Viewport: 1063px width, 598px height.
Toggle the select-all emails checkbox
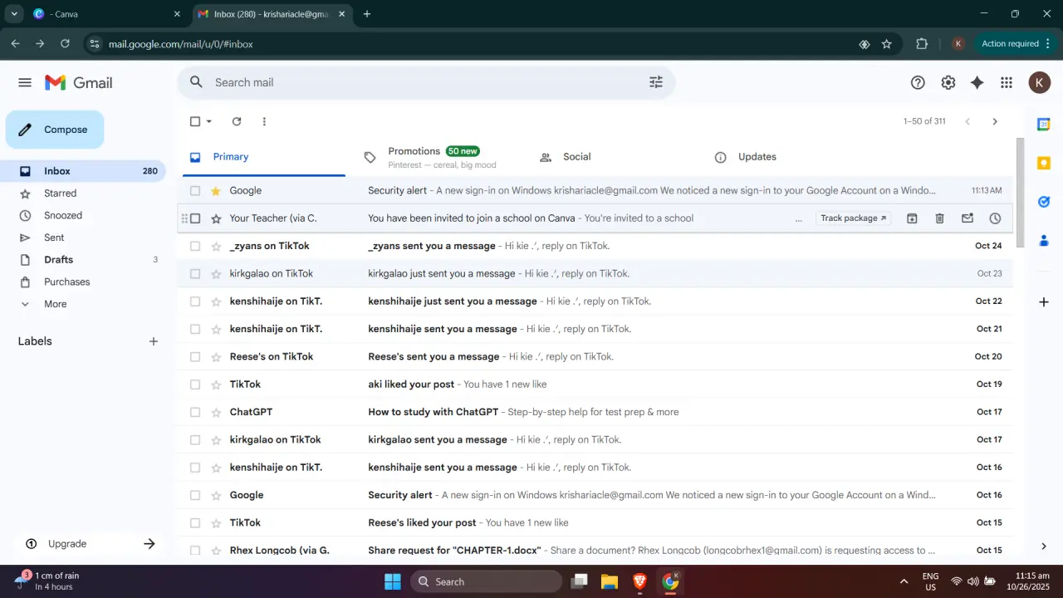pos(195,121)
